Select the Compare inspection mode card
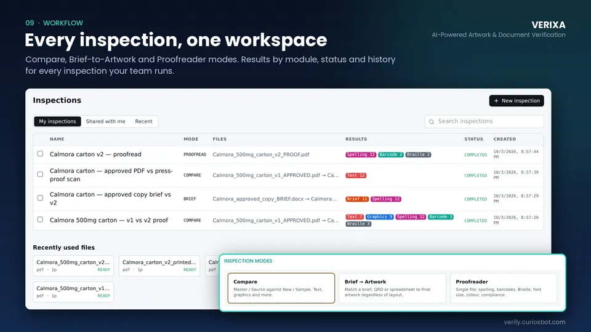The width and height of the screenshot is (591, 332). (281, 288)
